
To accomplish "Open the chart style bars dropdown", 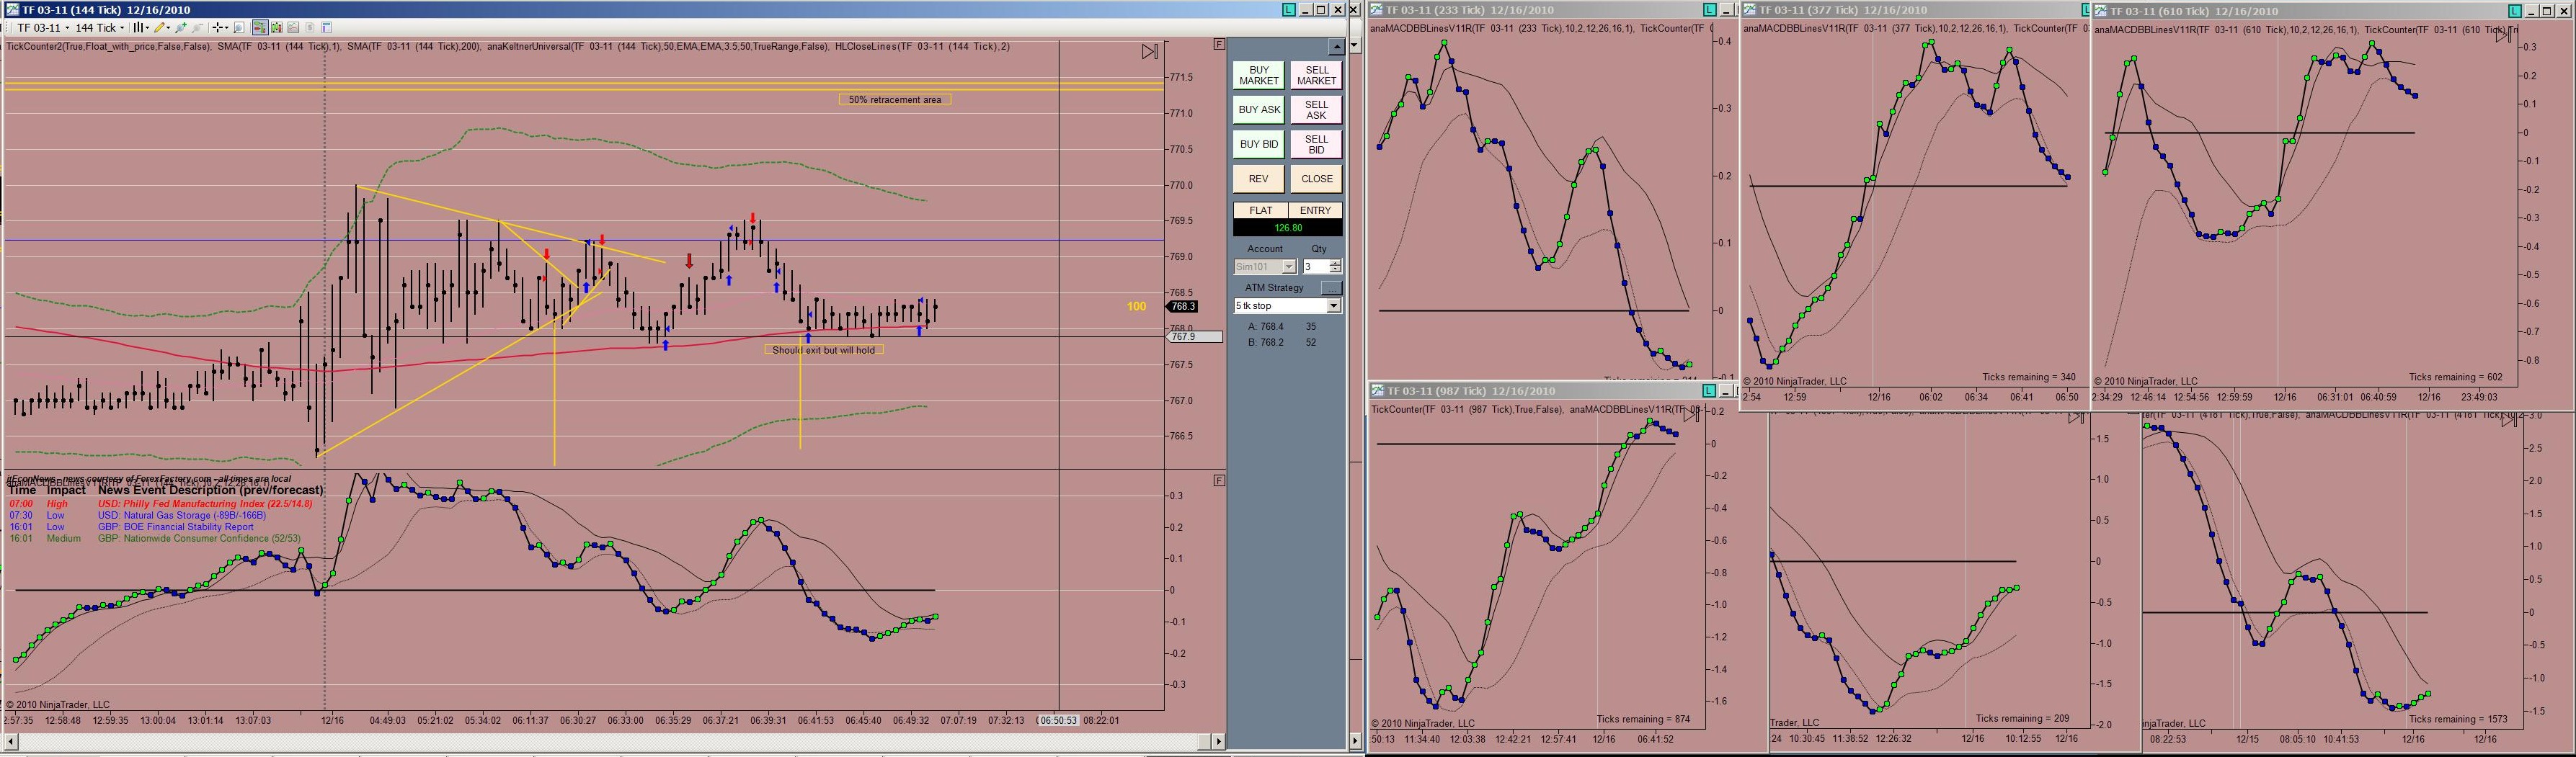I will (x=141, y=28).
